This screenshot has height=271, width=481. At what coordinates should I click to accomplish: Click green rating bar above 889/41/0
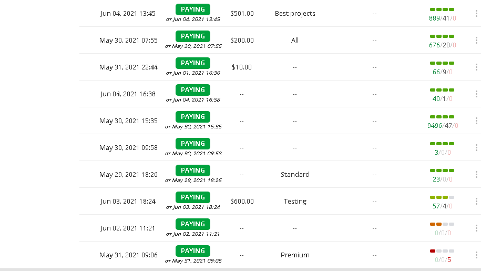(442, 9)
